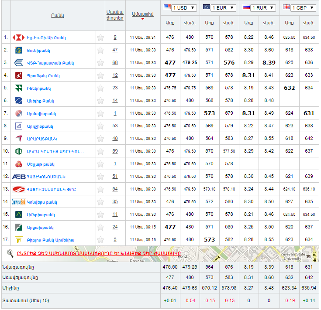The width and height of the screenshot is (321, 310).
Task: Click the ACBA-Credit Agricole logo icon
Action: (18, 151)
